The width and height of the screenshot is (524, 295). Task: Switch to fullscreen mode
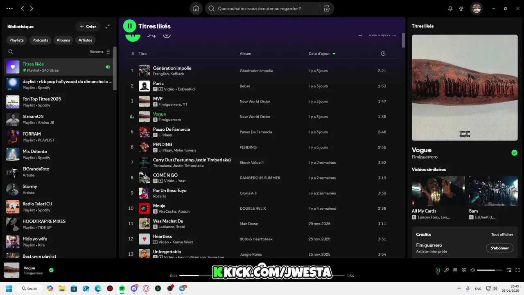pos(518,270)
